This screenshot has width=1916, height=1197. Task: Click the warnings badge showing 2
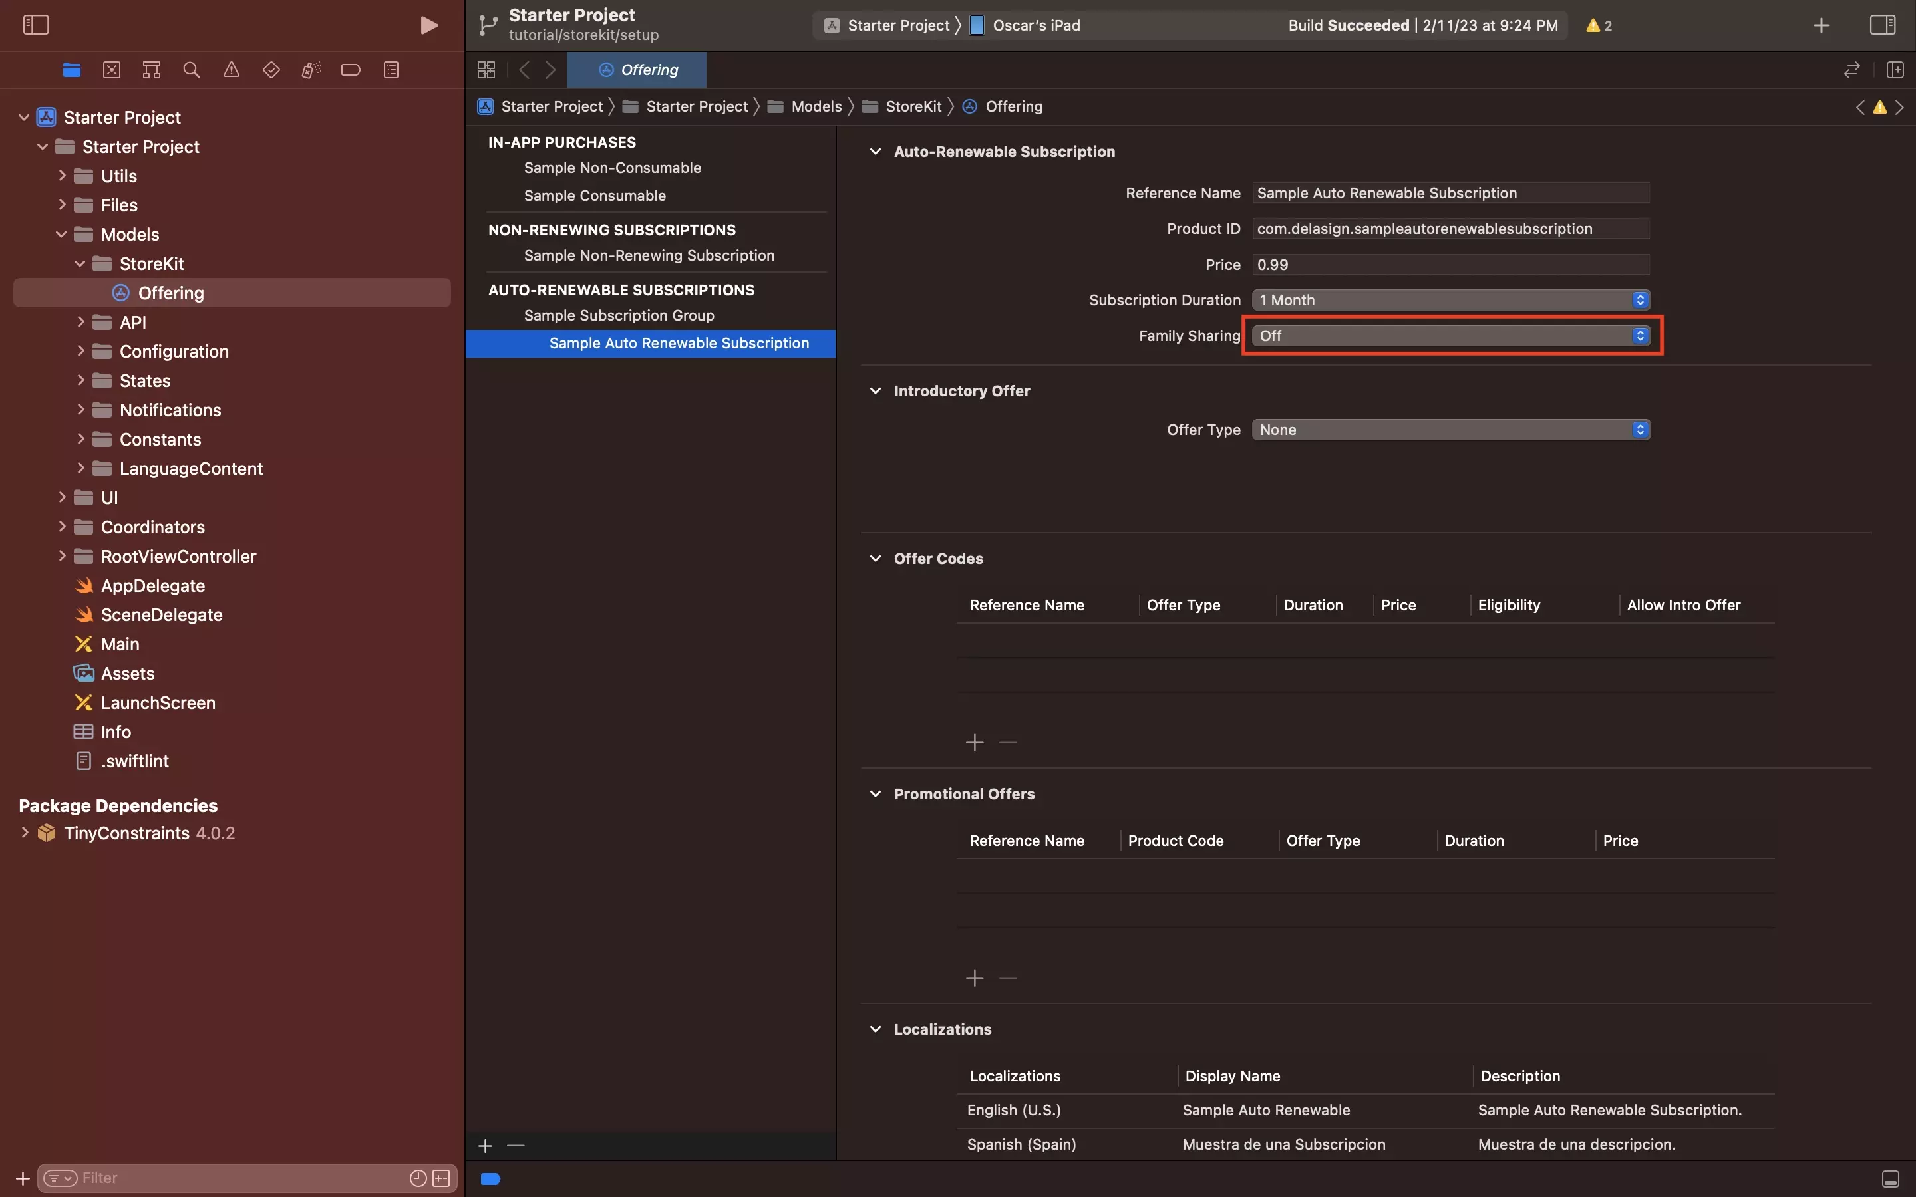tap(1599, 25)
